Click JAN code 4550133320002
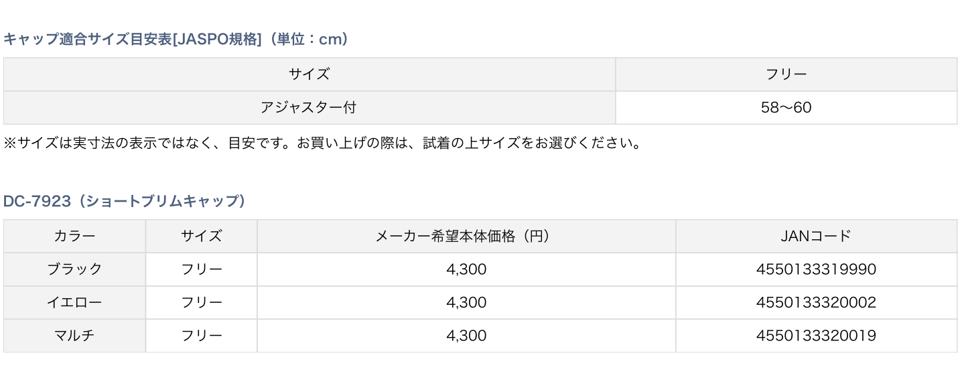The width and height of the screenshot is (960, 380). pos(815,302)
